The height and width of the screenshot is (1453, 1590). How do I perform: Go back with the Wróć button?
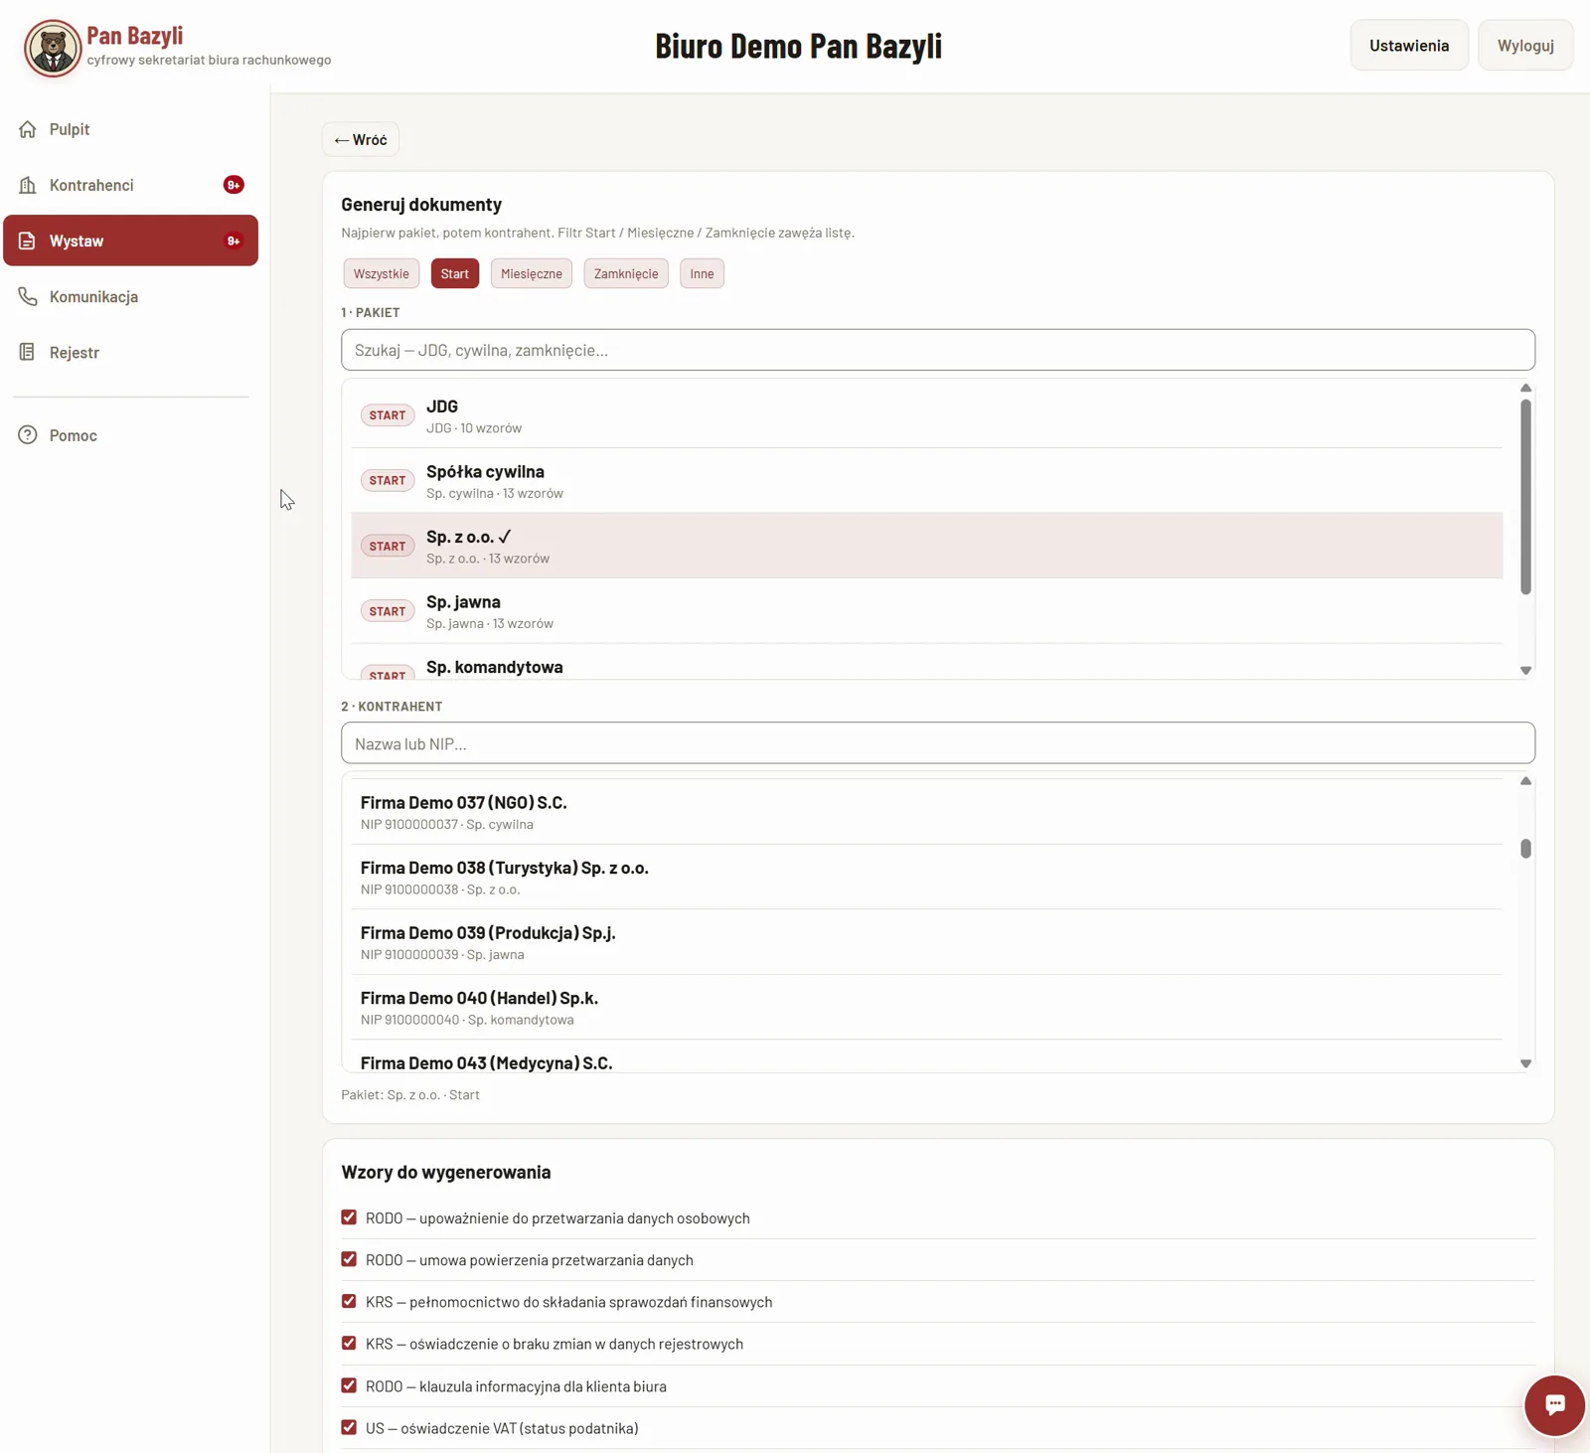point(361,139)
